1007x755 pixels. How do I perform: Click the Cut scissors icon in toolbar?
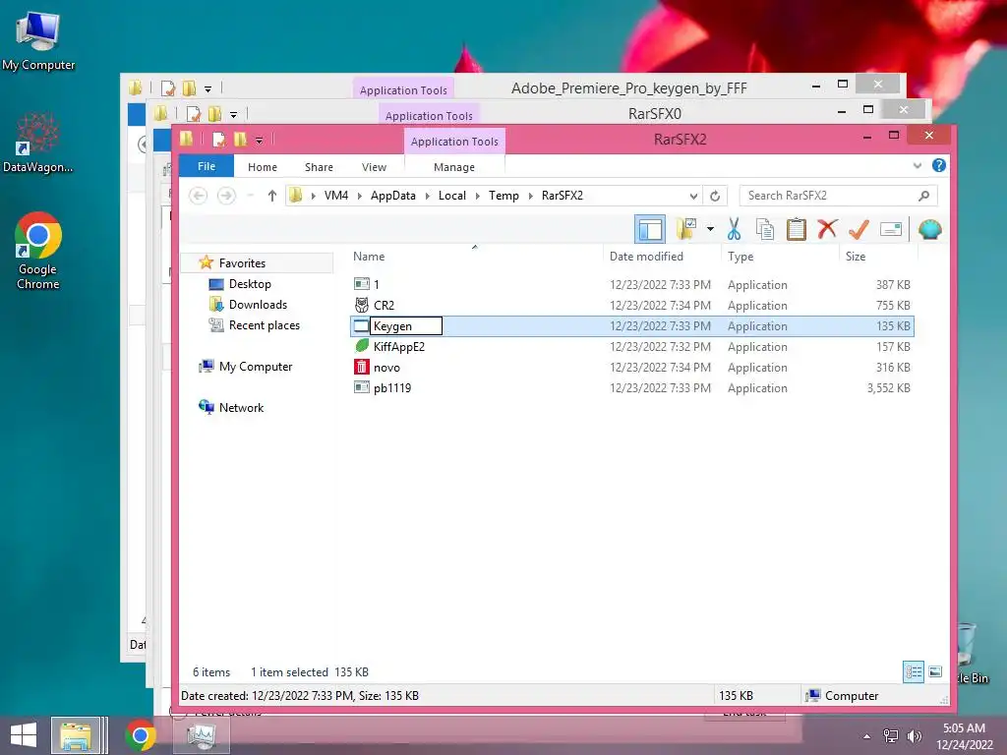(x=734, y=229)
